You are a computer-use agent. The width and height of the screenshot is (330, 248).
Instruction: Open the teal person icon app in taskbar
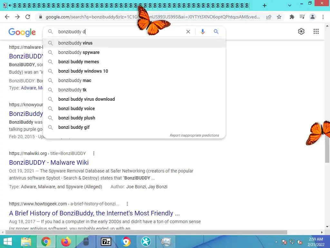pos(146,242)
